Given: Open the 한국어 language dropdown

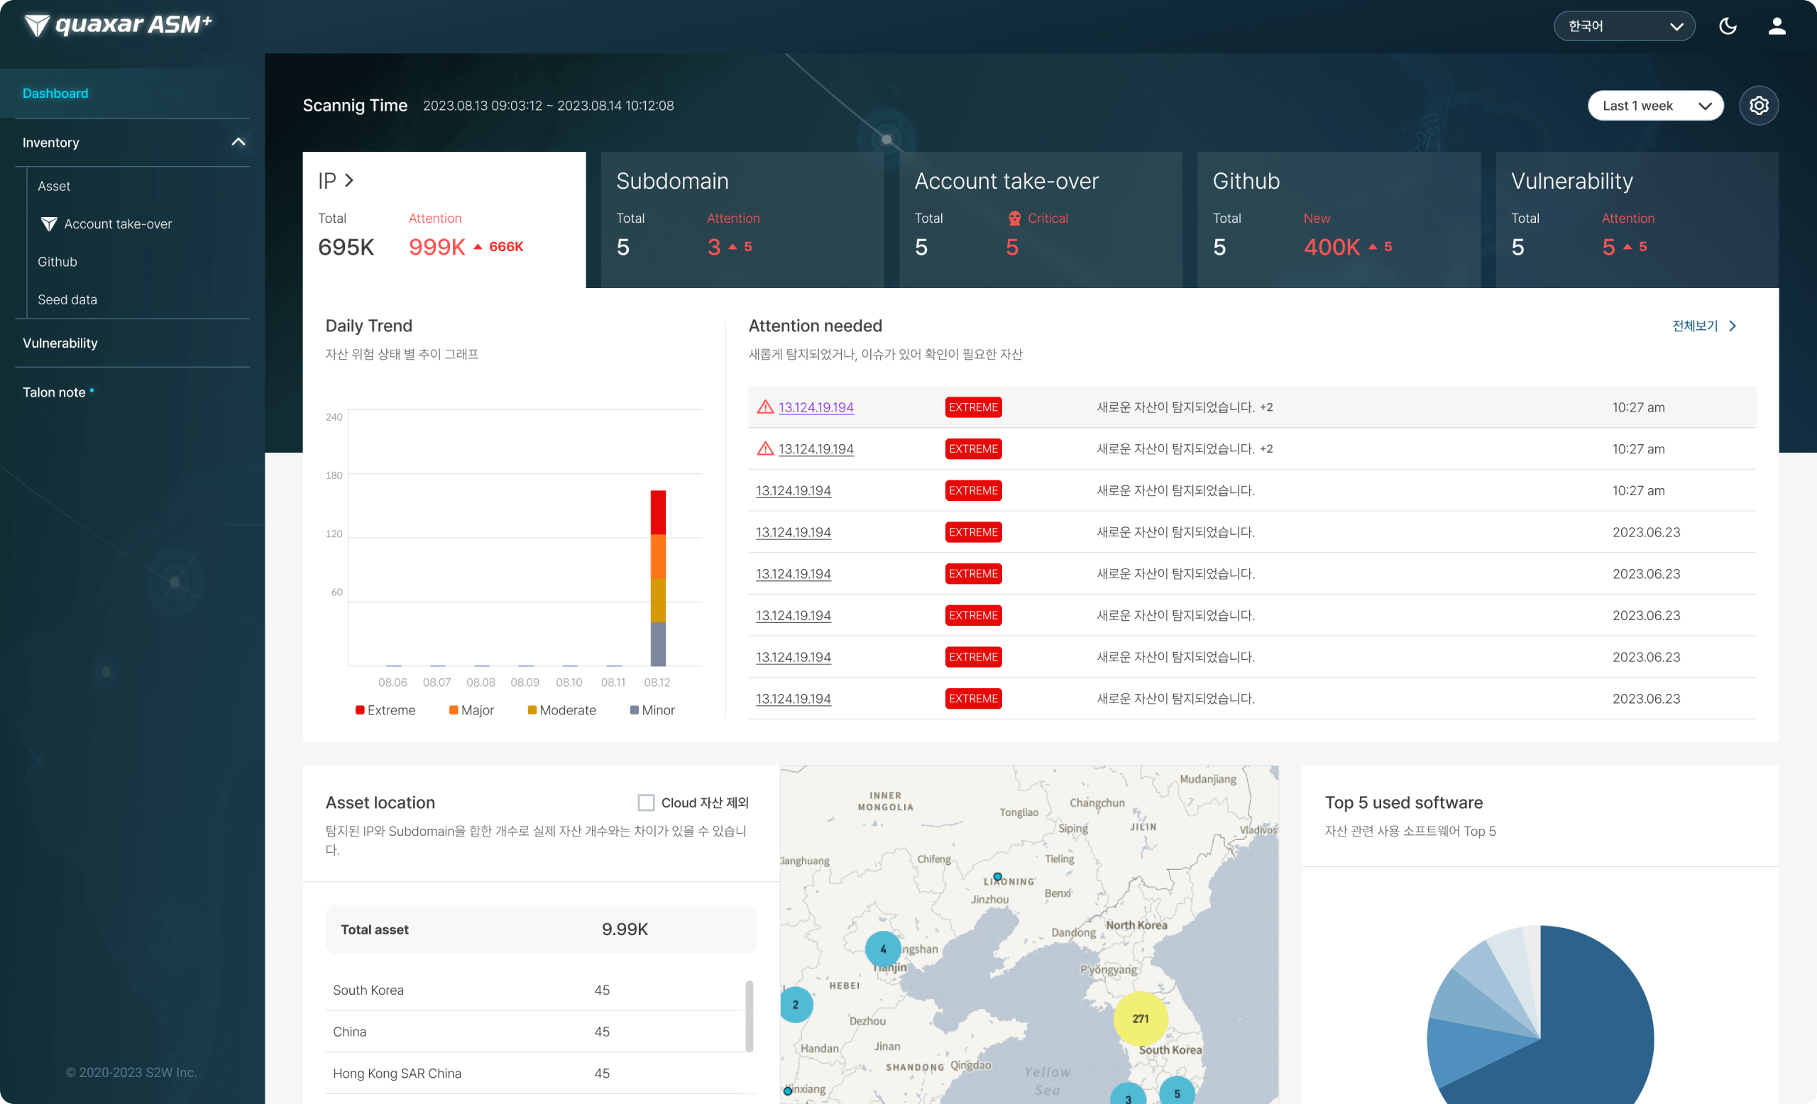Looking at the screenshot, I should [x=1624, y=26].
